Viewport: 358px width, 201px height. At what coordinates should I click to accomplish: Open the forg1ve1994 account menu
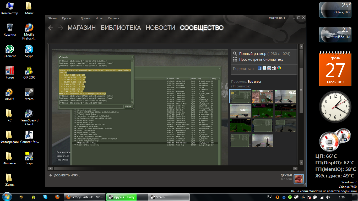(x=277, y=18)
